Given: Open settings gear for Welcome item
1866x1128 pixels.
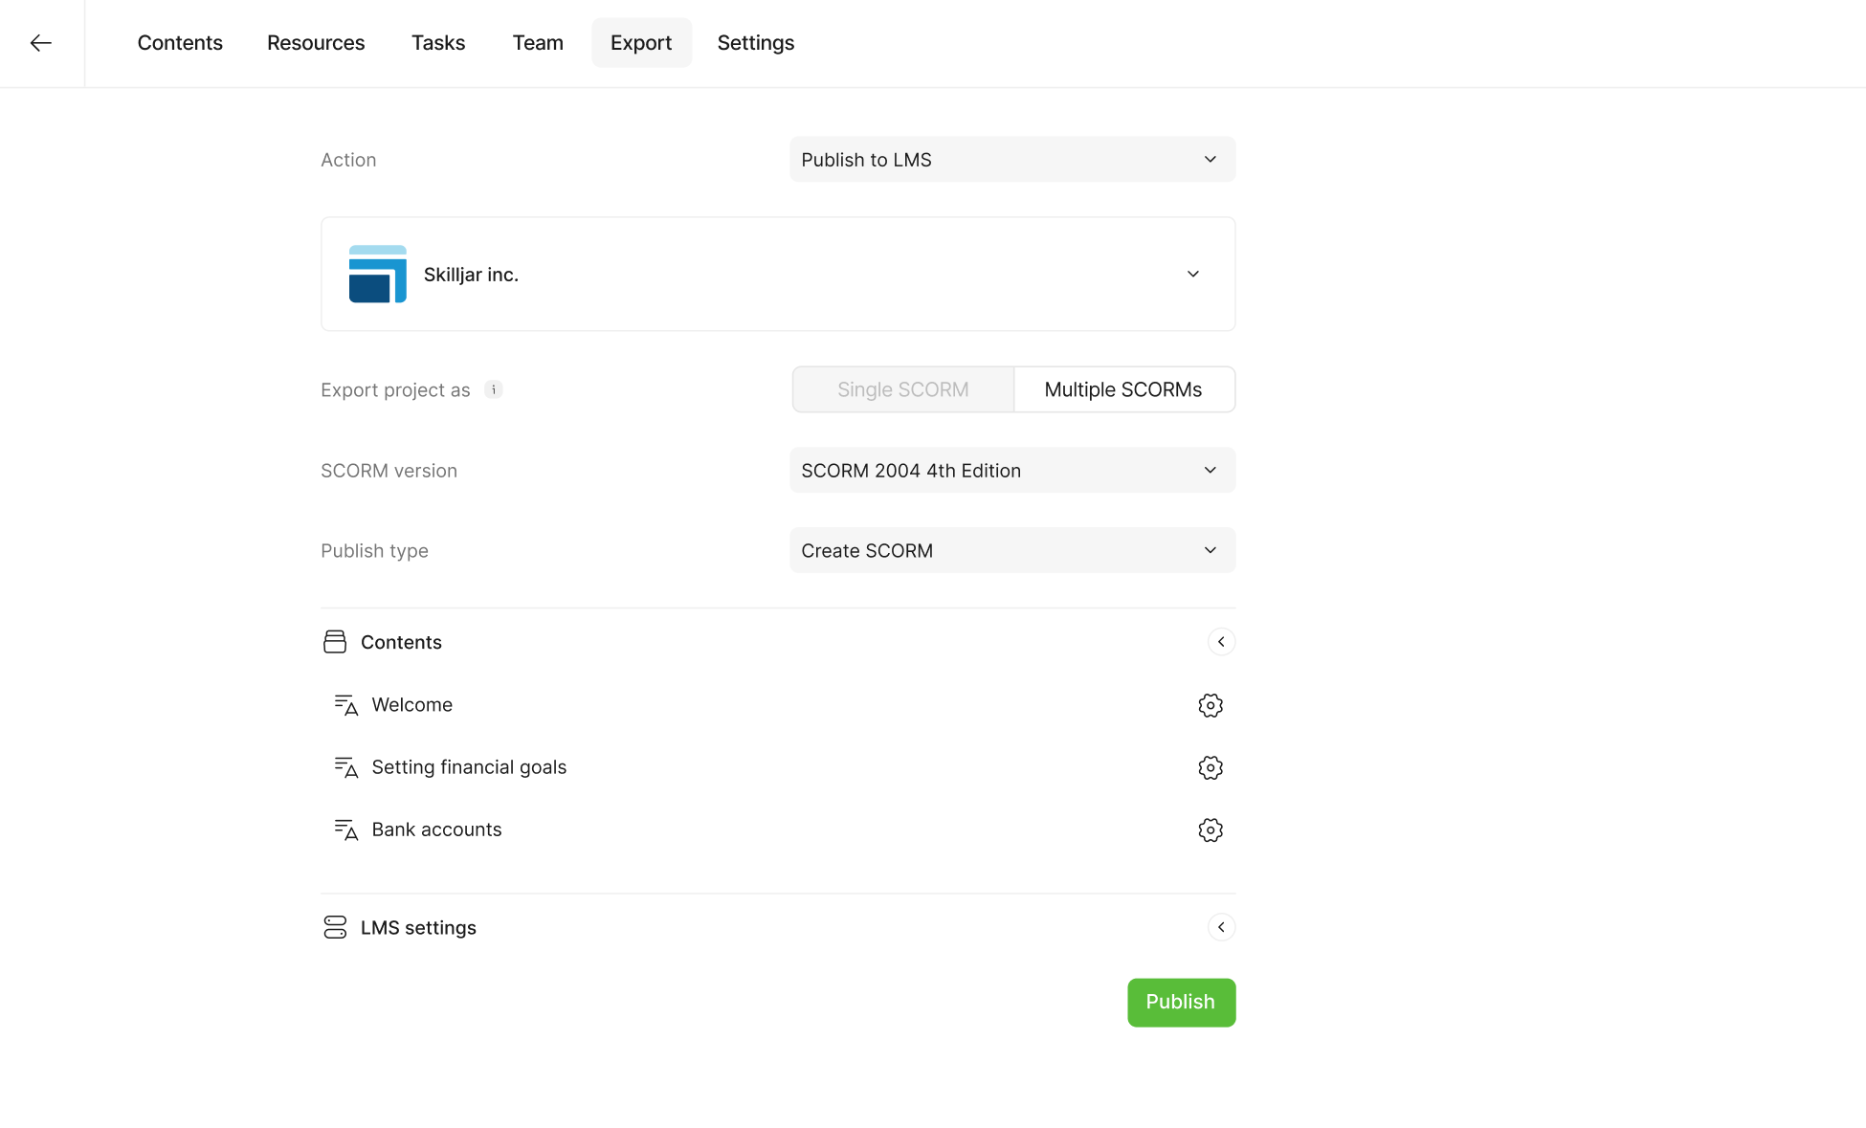Looking at the screenshot, I should click(x=1210, y=705).
